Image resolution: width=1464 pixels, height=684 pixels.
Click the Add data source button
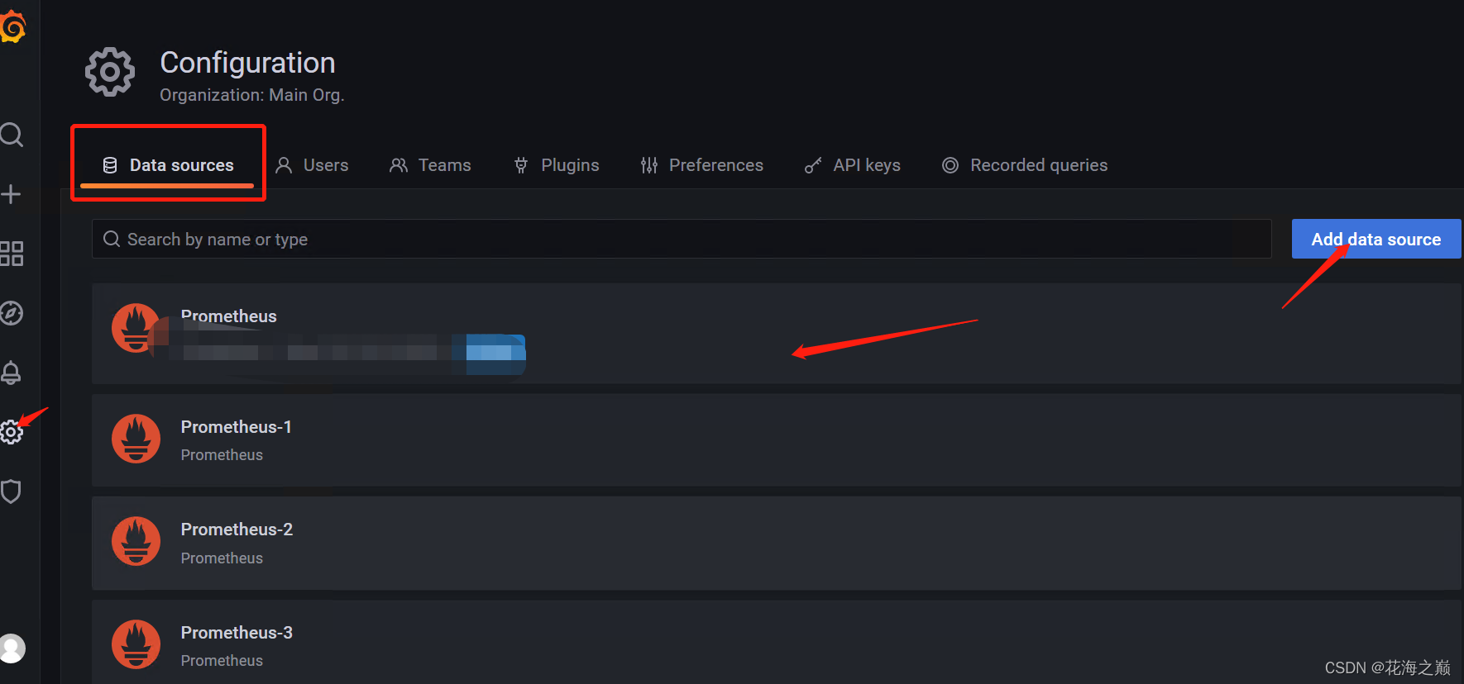(x=1376, y=239)
